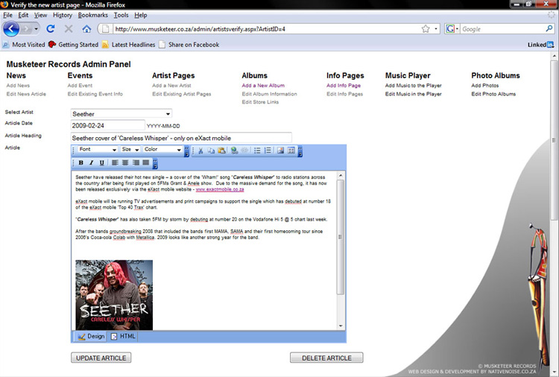Click the editor vertical scrollbar

[341, 250]
